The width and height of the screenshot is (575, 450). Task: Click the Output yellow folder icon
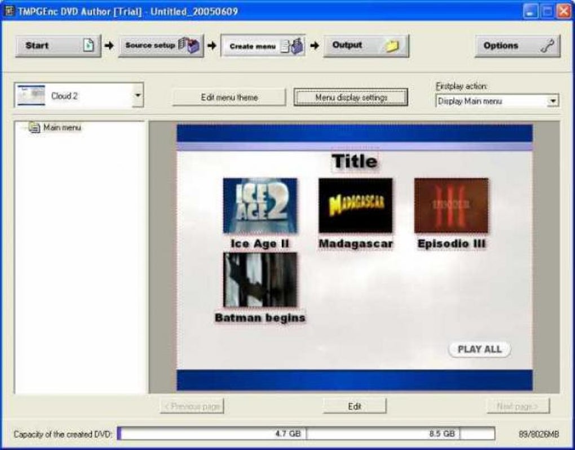(x=392, y=46)
